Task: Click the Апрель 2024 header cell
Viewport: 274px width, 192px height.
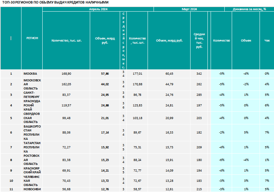Action: pyautogui.click(x=98, y=9)
